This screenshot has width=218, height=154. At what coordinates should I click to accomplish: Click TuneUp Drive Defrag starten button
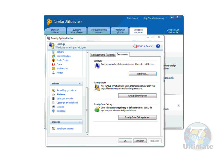[137, 117]
